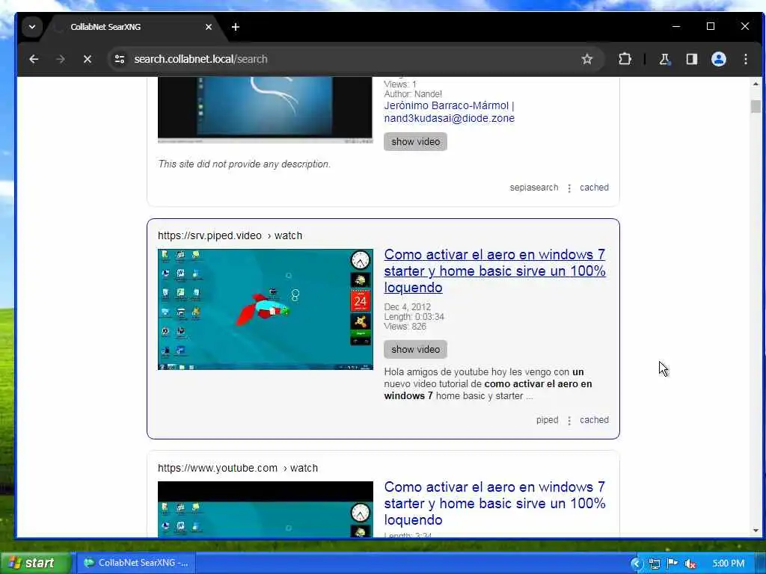Open the youtube.com result title link
The height and width of the screenshot is (574, 766).
[494, 503]
